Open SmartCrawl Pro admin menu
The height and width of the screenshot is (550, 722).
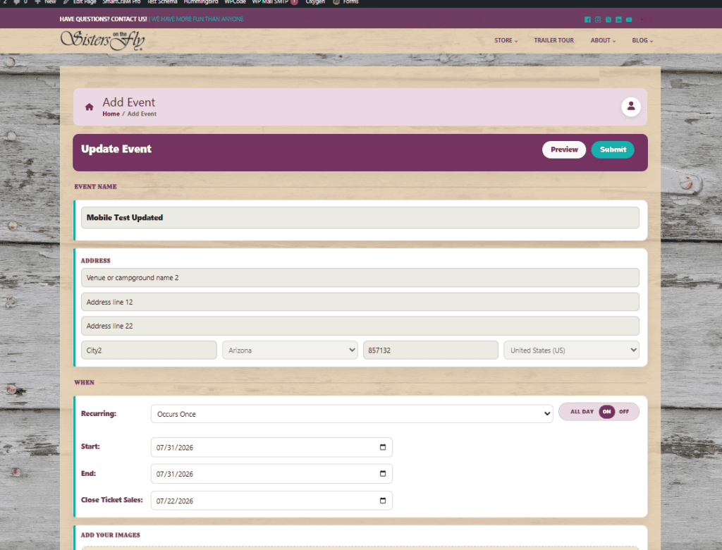(x=121, y=2)
